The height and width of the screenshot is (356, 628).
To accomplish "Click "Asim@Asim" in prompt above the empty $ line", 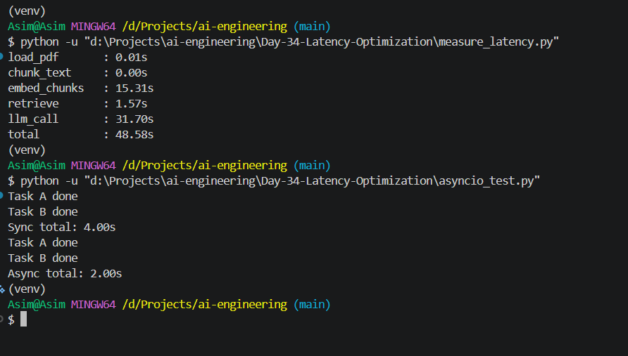I will (x=37, y=305).
